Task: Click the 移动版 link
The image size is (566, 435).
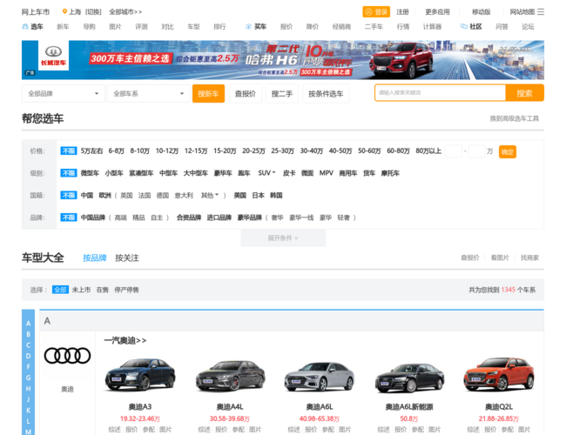Action: 482,12
